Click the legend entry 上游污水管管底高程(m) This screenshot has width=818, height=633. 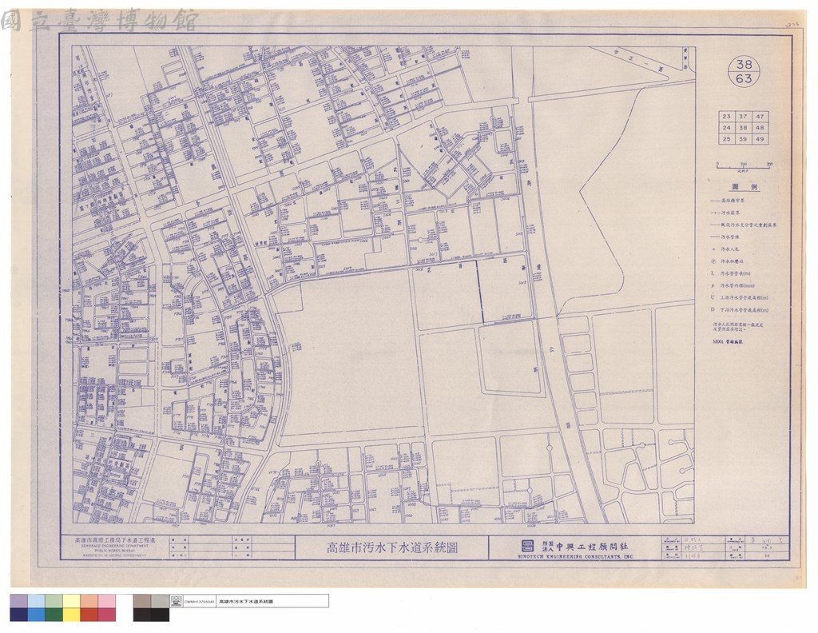pos(745,298)
